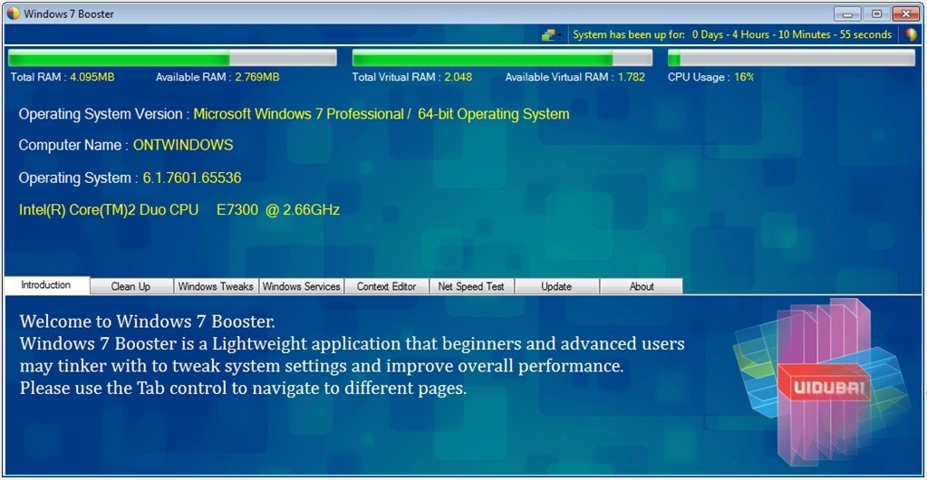927x480 pixels.
Task: Click the colorful globe icon beside uptime
Action: 911,34
